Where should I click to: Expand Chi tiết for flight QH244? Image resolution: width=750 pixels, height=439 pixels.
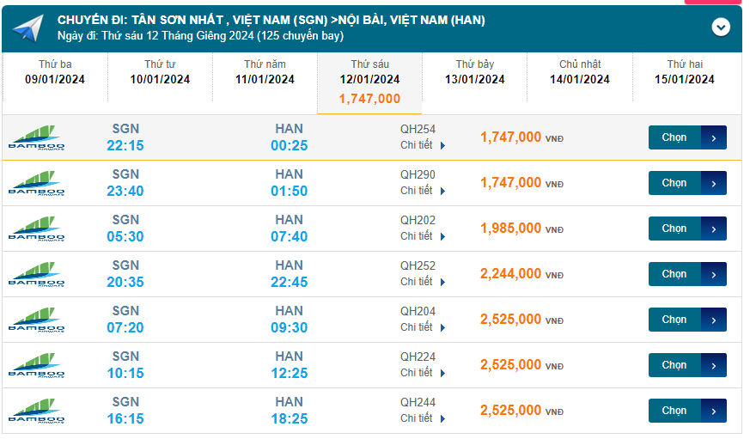[423, 418]
